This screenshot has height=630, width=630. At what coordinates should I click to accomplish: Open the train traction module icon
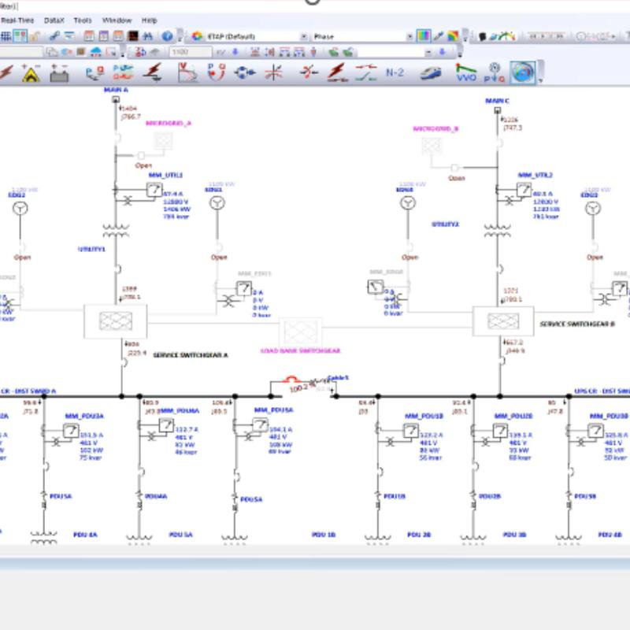point(430,73)
